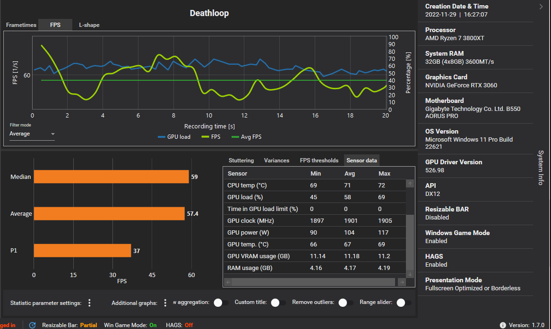The height and width of the screenshot is (329, 551).
Task: Select the RAM usage (GB) row
Action: tap(315, 268)
